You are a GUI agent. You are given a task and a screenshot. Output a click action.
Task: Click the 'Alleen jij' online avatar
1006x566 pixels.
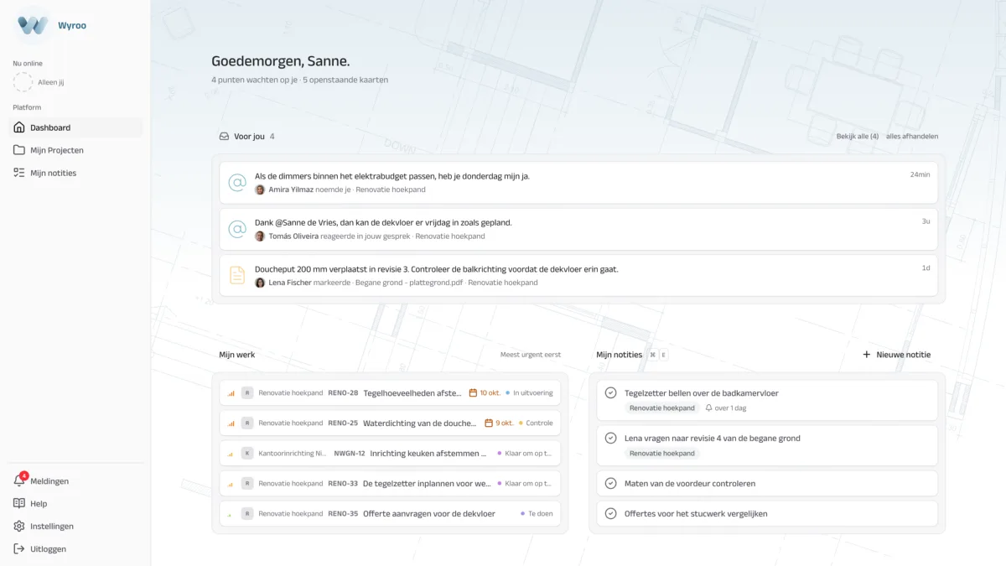point(23,82)
